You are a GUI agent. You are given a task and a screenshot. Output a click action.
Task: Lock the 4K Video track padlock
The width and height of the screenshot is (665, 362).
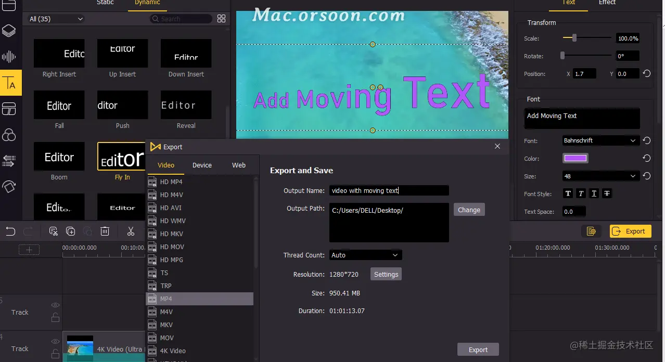point(55,354)
